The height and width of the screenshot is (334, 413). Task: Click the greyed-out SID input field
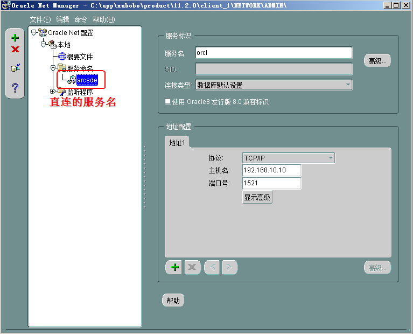tap(274, 69)
